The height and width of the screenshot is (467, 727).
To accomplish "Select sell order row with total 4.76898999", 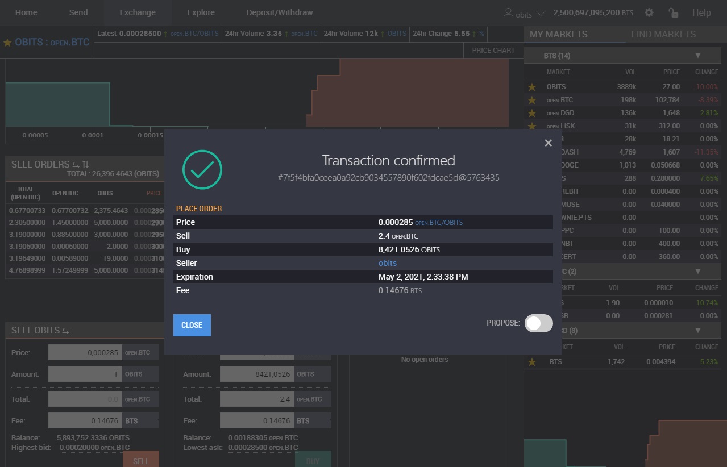I will [x=85, y=270].
